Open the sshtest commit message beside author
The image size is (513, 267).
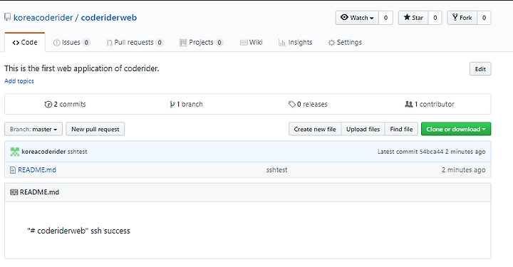[77, 152]
